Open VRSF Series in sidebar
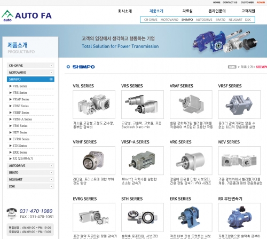 point(20,106)
